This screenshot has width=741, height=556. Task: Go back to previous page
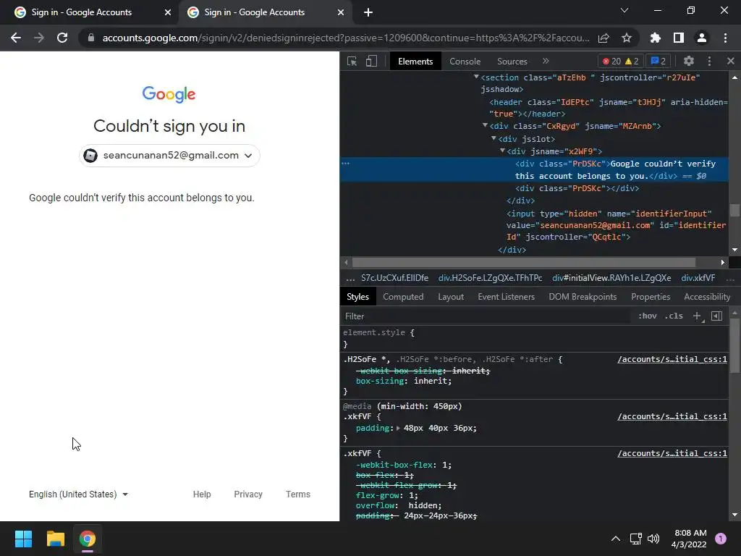click(16, 38)
